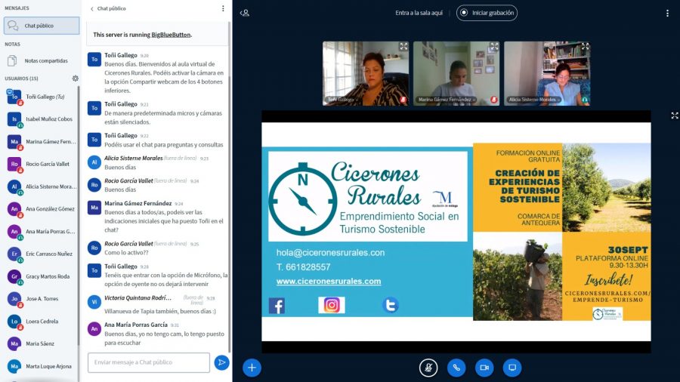Click chat options three-dot menu

[223, 8]
